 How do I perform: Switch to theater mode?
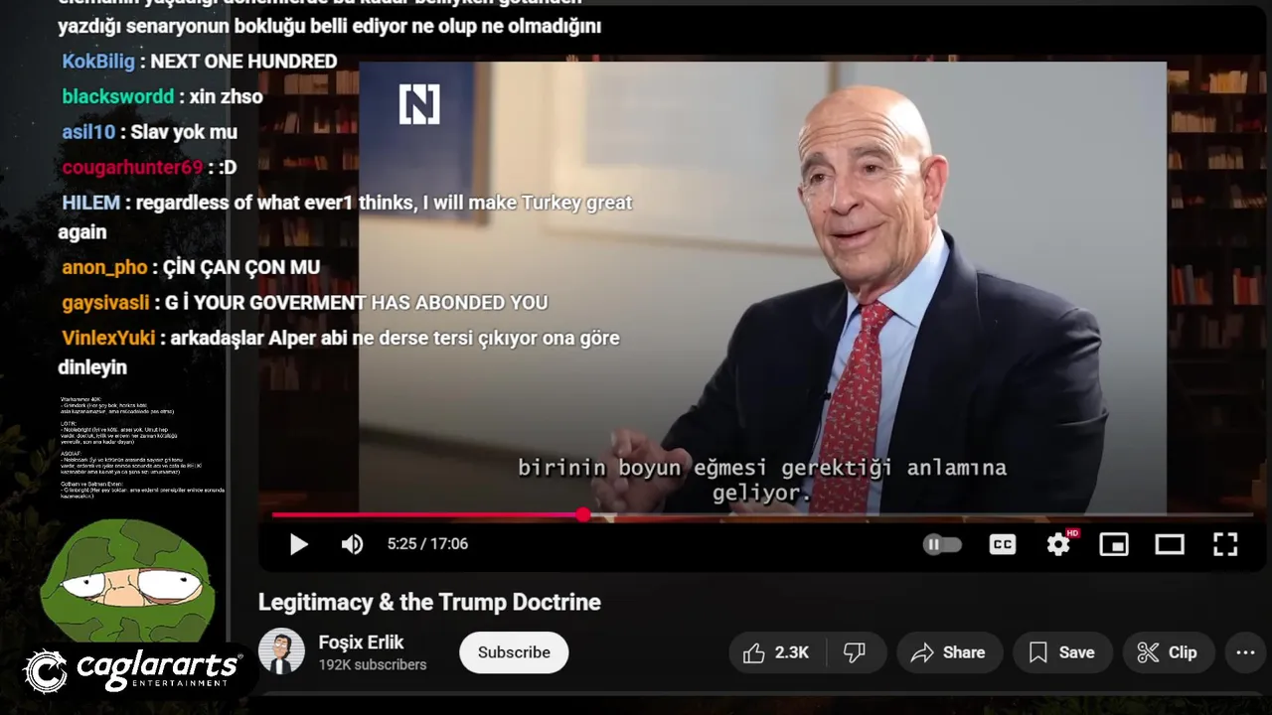click(1170, 544)
